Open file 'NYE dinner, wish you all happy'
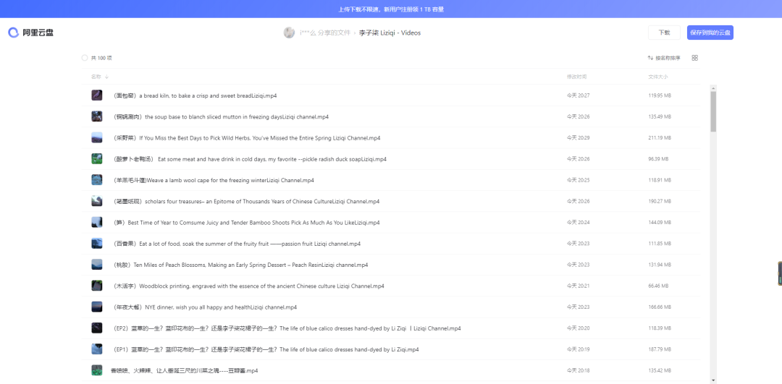This screenshot has height=384, width=782. (x=204, y=307)
